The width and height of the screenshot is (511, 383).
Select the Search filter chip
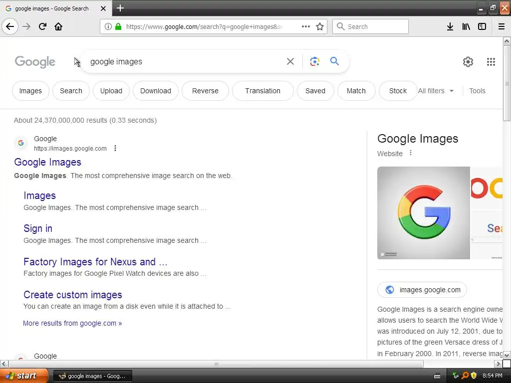point(71,91)
